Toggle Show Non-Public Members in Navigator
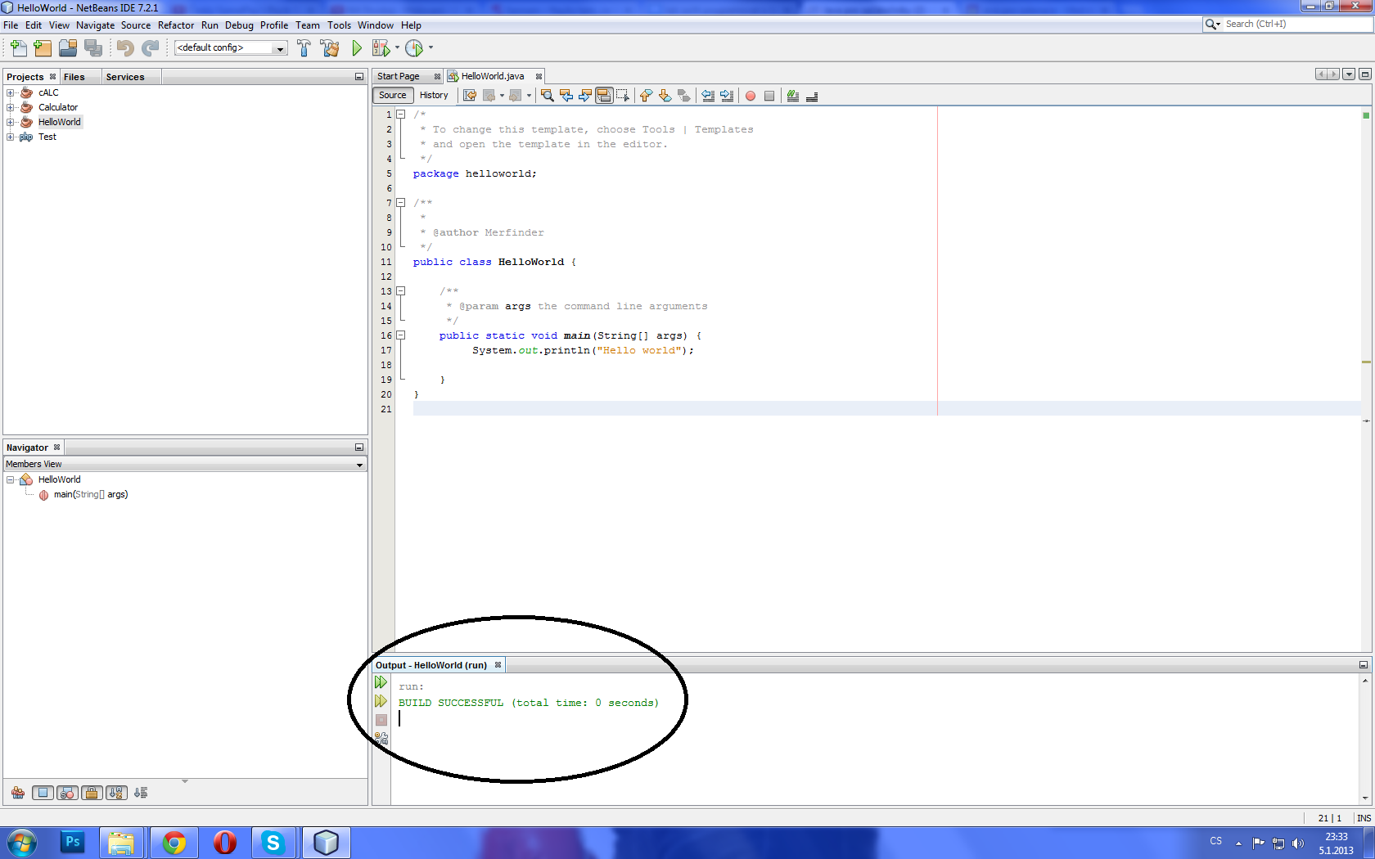Screen dimensions: 1375x859 click(92, 793)
